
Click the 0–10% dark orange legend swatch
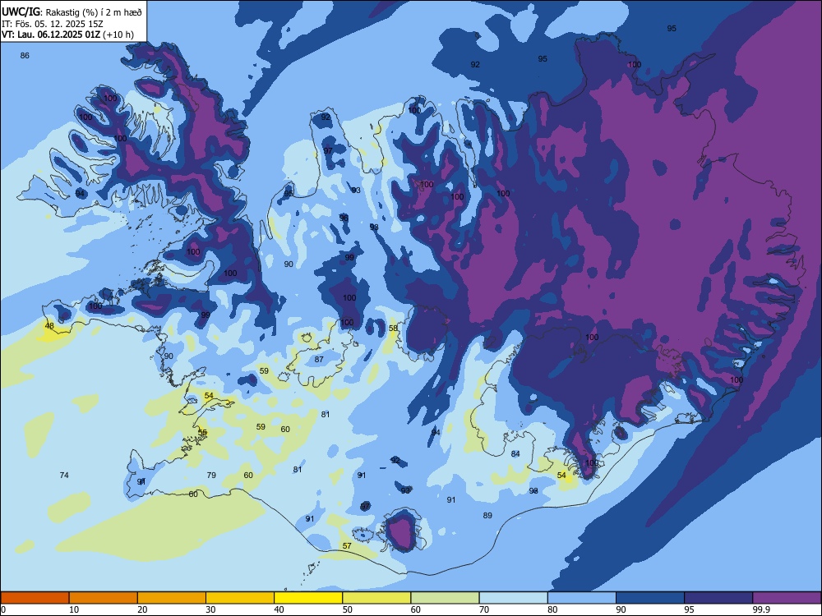35,598
